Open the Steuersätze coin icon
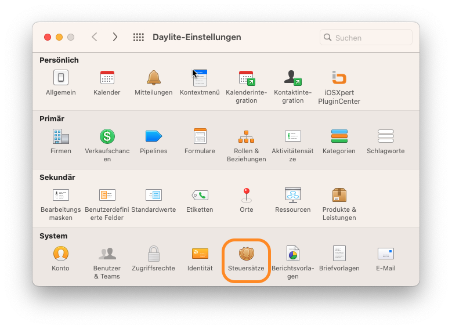 click(x=247, y=254)
